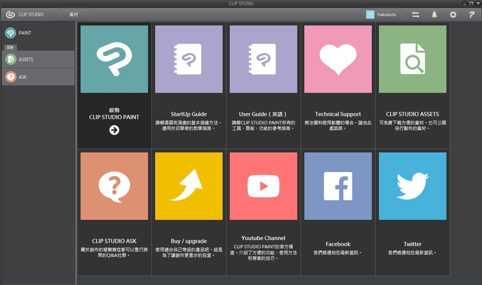
Task: Launch CLIP STUDIO PAINT via arrow icon
Action: [x=114, y=130]
